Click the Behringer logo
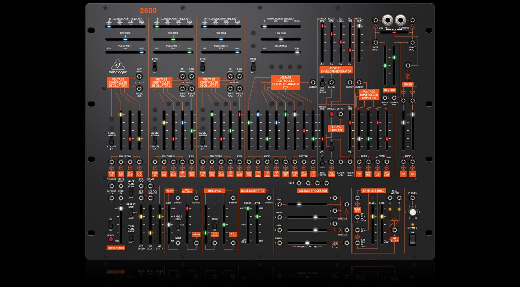 [x=118, y=67]
